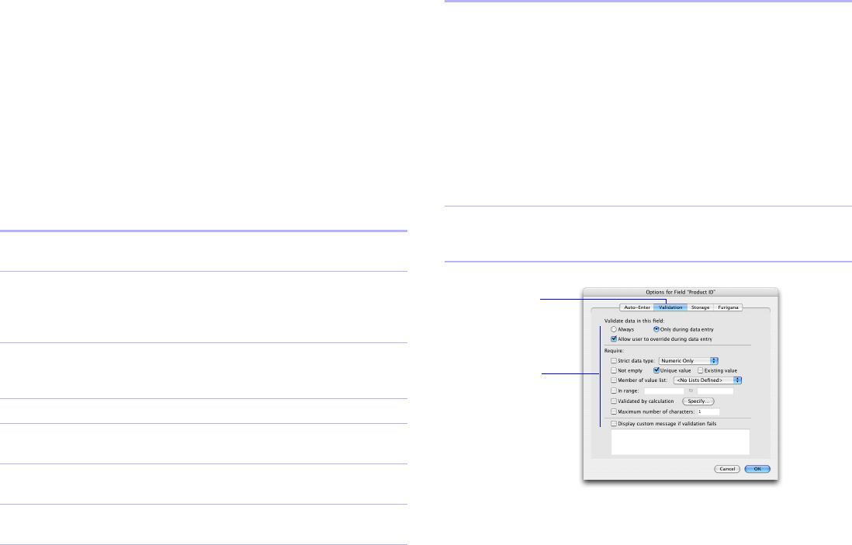Click the Cancel button
Image resolution: width=852 pixels, height=545 pixels.
click(x=727, y=469)
